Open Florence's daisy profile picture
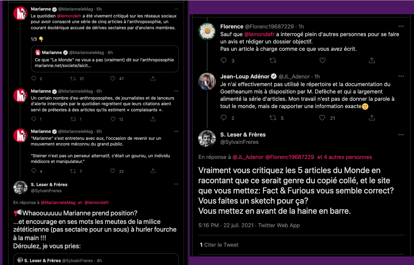This screenshot has height=265, width=414. 207,31
